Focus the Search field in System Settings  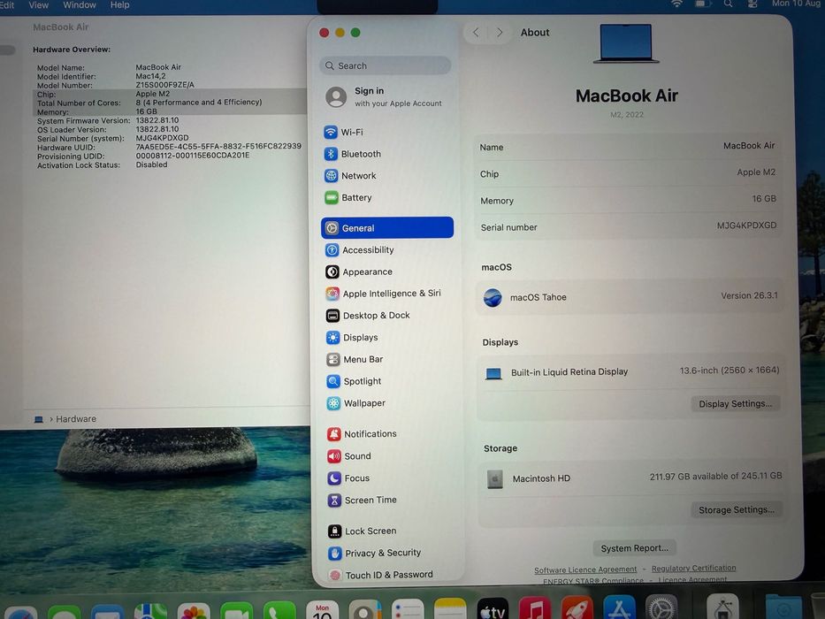pyautogui.click(x=386, y=65)
